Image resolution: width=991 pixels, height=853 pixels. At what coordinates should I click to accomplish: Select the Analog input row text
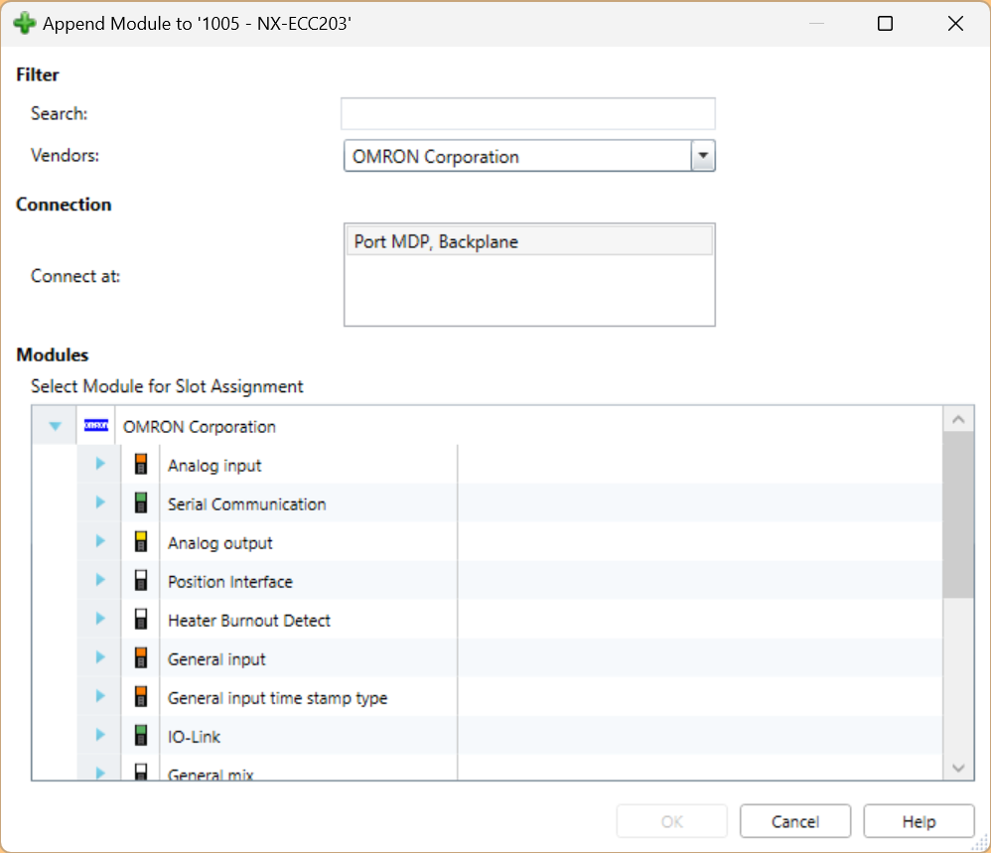(x=214, y=466)
